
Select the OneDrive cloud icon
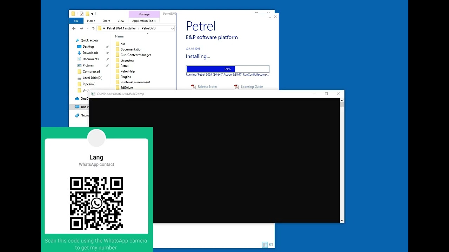(x=77, y=99)
